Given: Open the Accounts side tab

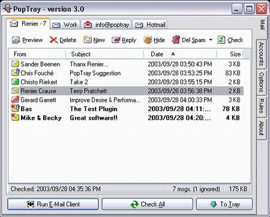Looking at the screenshot, I should click(x=262, y=54).
